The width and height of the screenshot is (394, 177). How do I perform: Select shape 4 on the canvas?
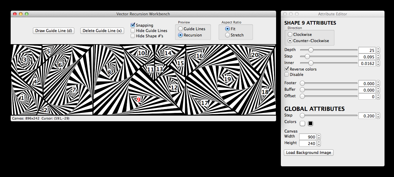coord(35,82)
